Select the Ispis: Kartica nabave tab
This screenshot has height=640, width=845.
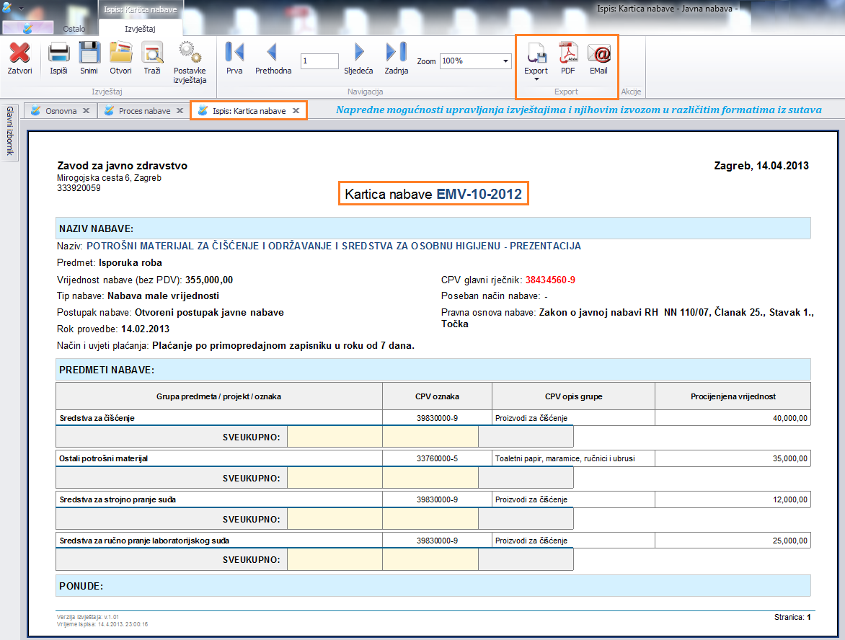click(x=249, y=111)
